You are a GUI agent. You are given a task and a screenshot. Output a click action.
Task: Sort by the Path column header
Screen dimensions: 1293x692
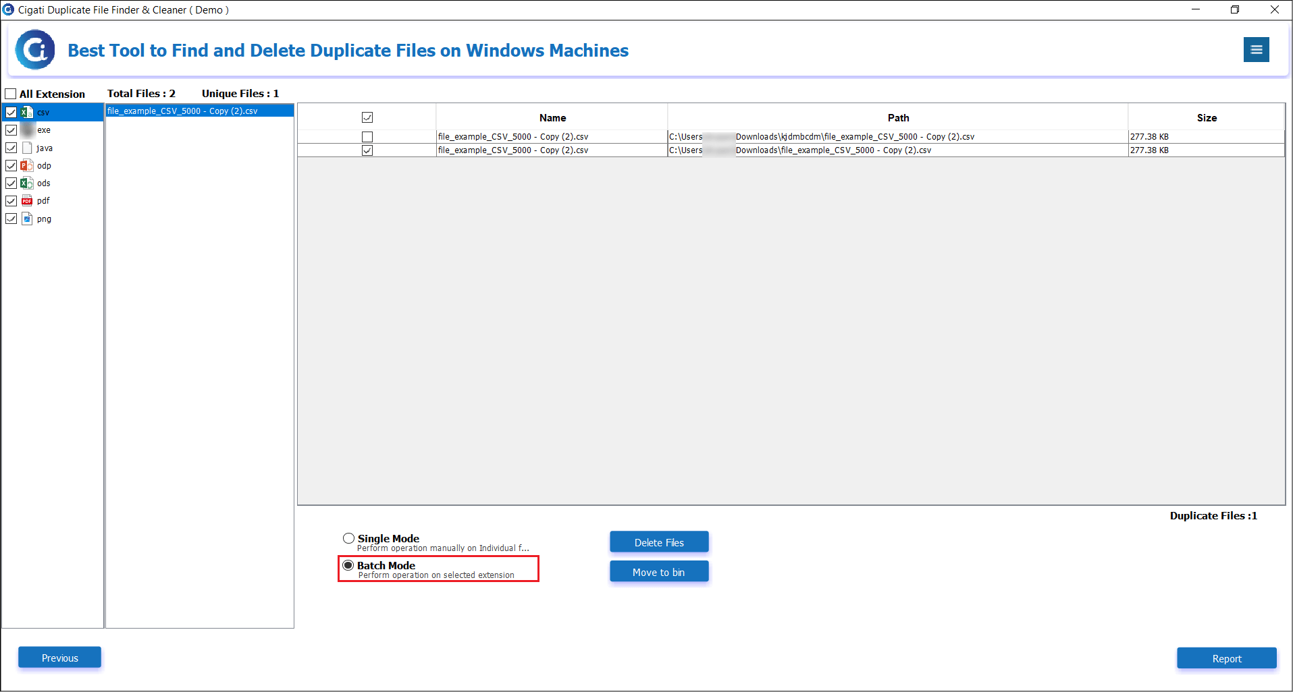898,117
